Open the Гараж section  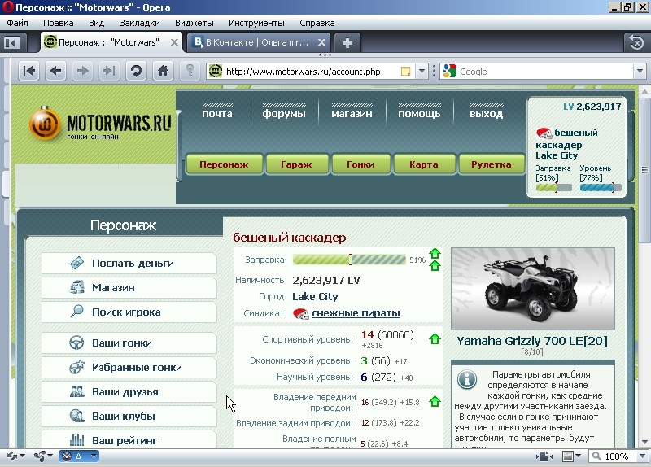click(x=296, y=164)
